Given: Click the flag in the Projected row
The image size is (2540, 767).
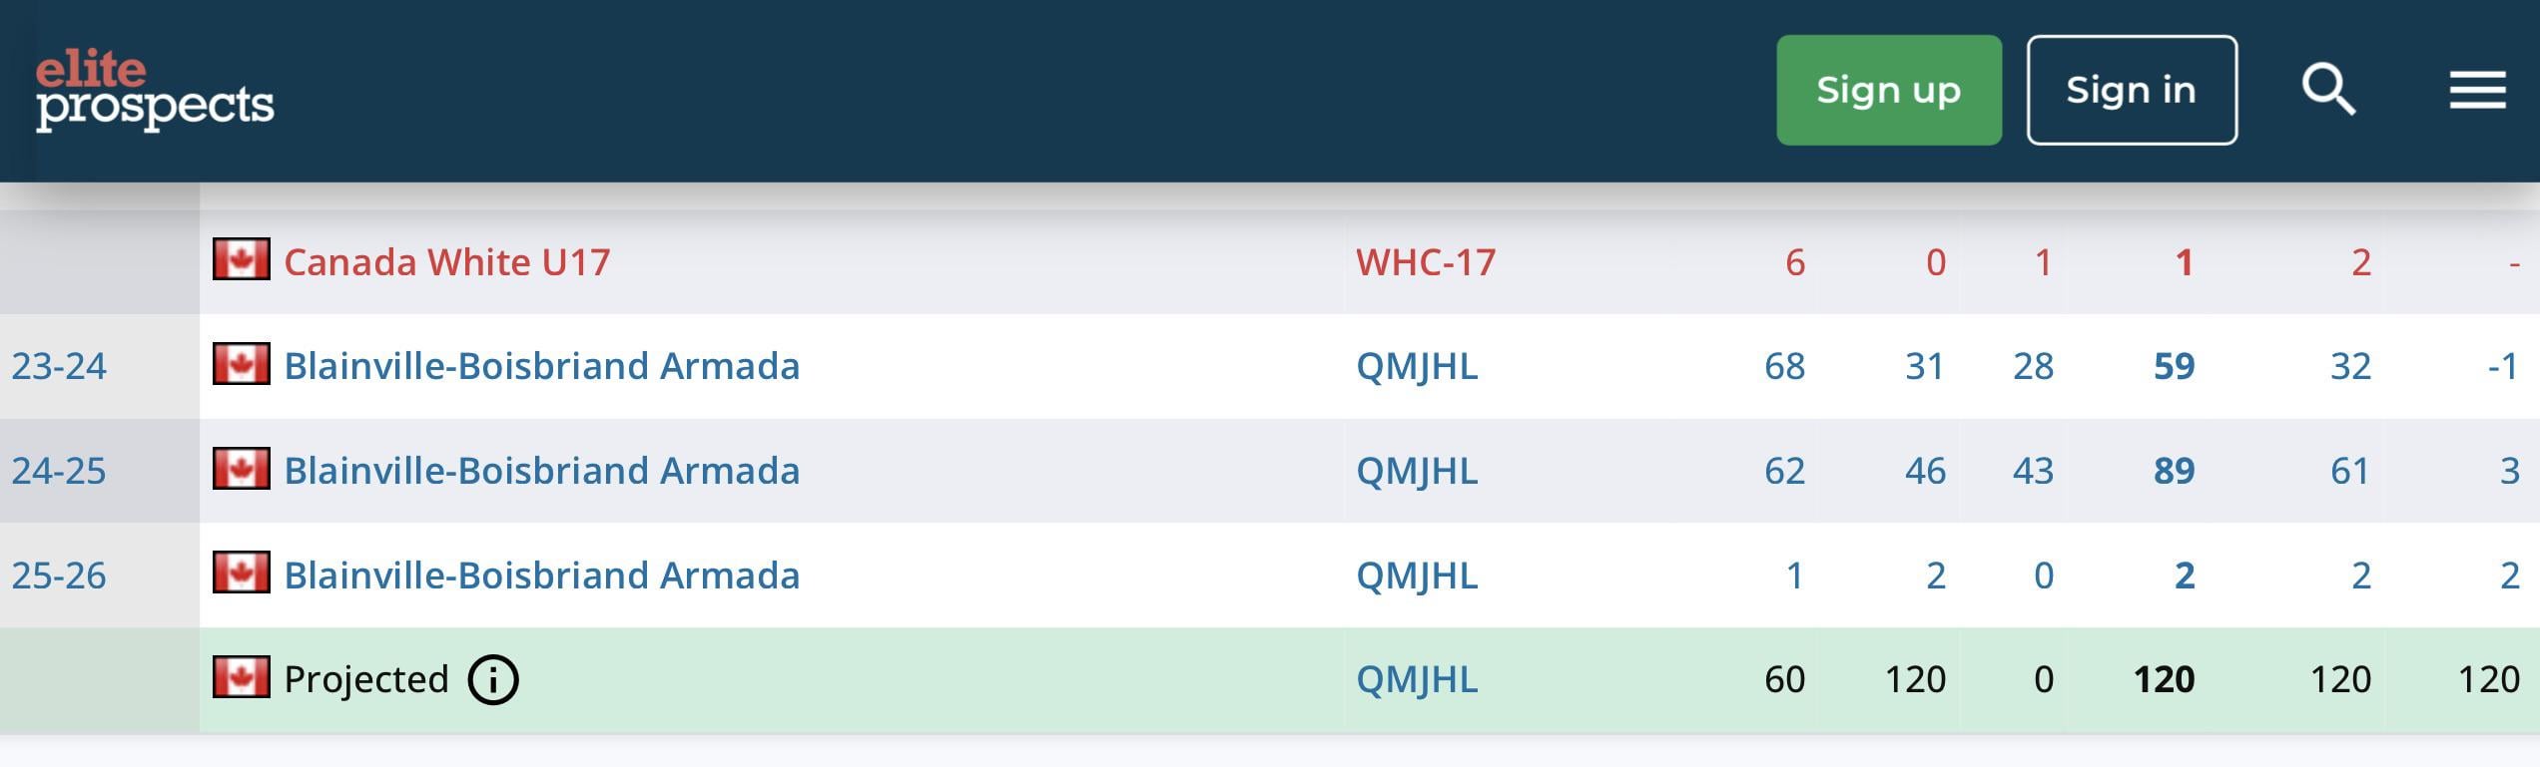Looking at the screenshot, I should pyautogui.click(x=241, y=678).
